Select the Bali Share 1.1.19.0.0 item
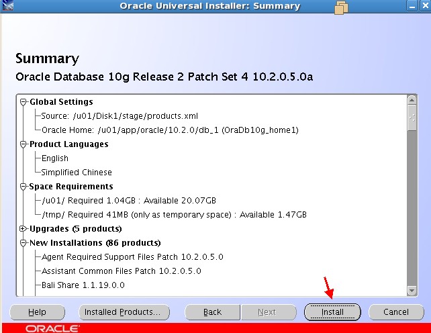431x333 pixels. click(83, 285)
